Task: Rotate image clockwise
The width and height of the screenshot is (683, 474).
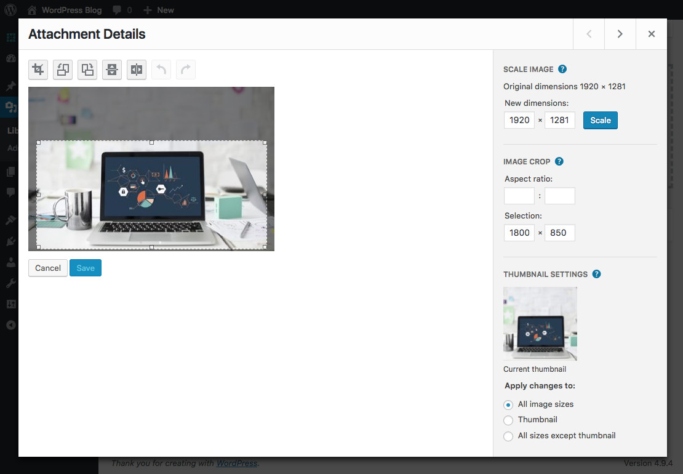Action: pos(87,70)
